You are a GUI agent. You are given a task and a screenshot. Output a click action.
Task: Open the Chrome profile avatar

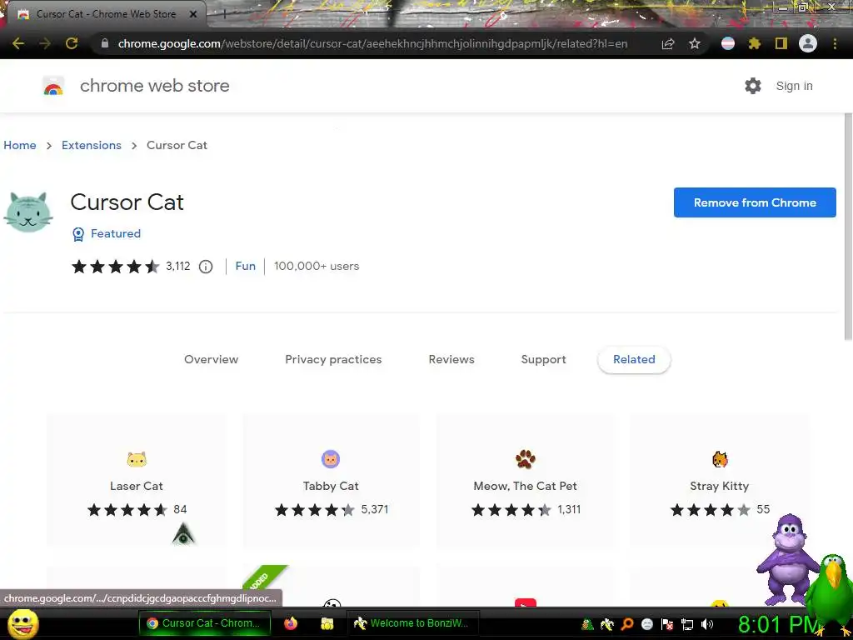pos(808,43)
